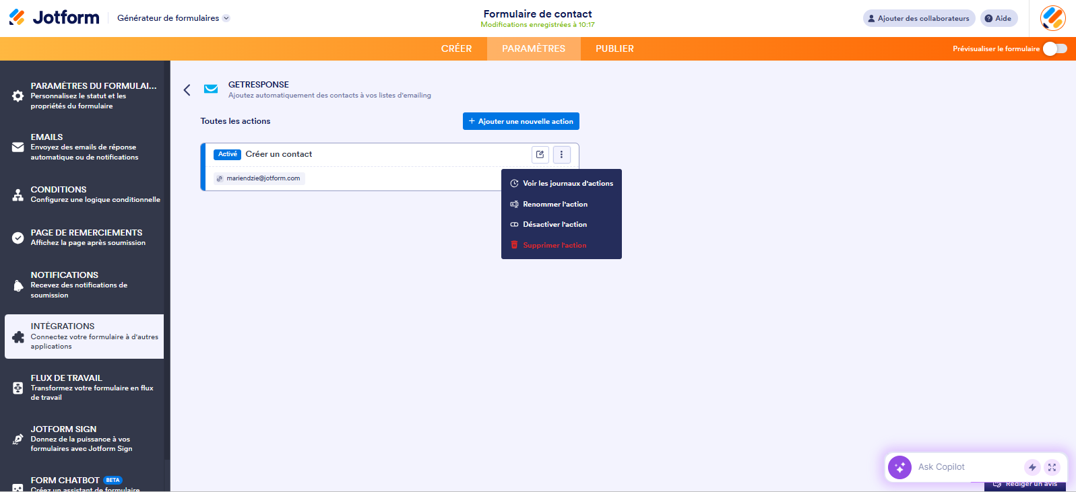Click the red trash icon in menu
This screenshot has width=1076, height=492.
click(x=514, y=245)
